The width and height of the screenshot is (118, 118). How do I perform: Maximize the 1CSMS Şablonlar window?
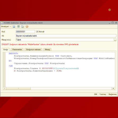click(113, 23)
